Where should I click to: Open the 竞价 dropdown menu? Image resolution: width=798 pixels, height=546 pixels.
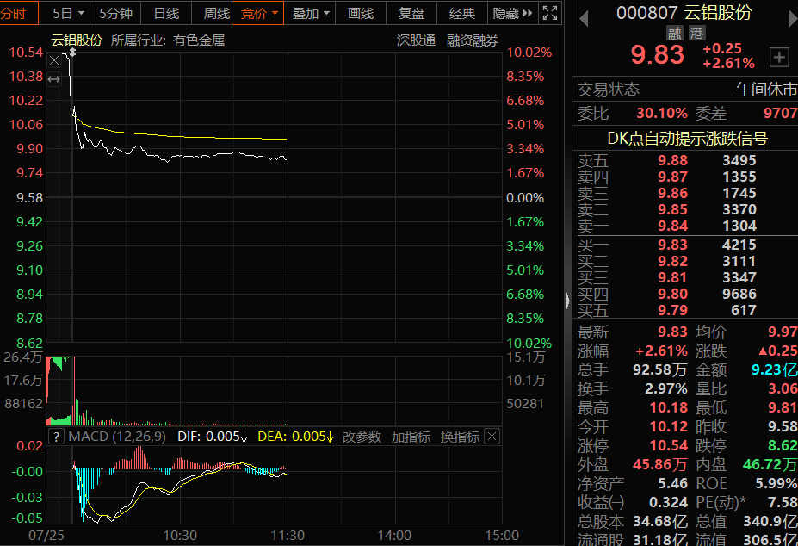tap(259, 13)
